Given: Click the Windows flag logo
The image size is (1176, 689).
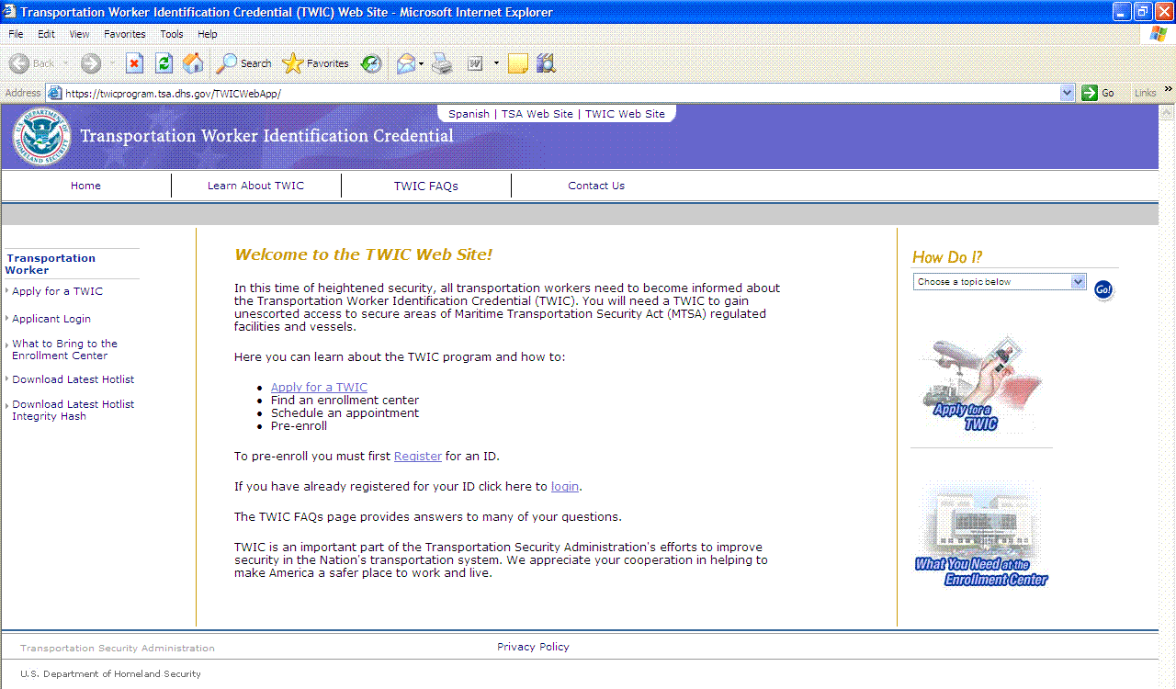Looking at the screenshot, I should click(x=1158, y=34).
